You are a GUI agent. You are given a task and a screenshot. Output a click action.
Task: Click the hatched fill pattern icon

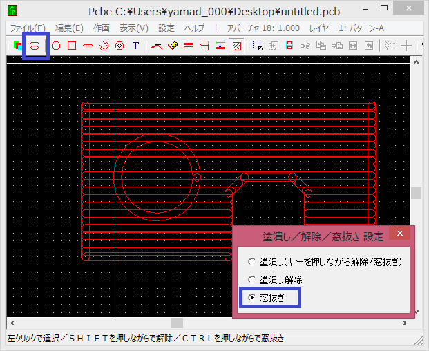click(x=237, y=46)
